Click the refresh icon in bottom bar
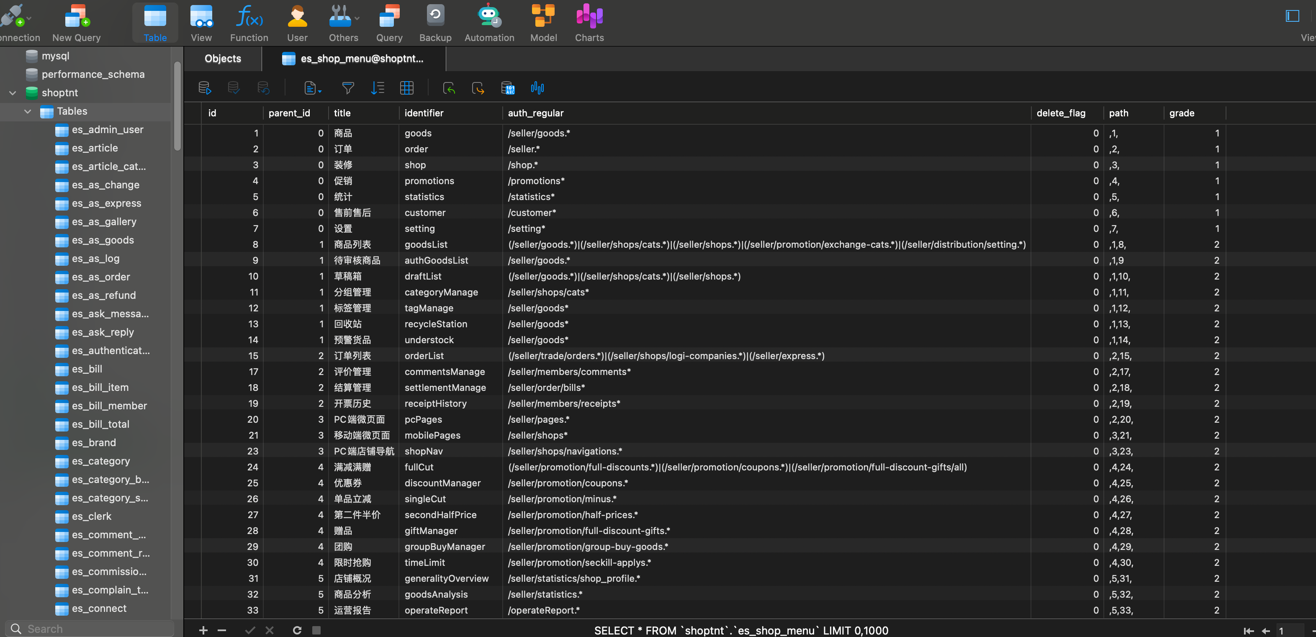1316x637 pixels. pyautogui.click(x=297, y=630)
